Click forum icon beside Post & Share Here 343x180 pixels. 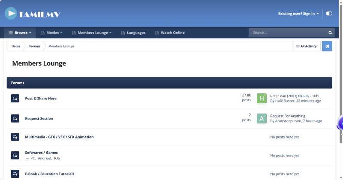tap(15, 99)
